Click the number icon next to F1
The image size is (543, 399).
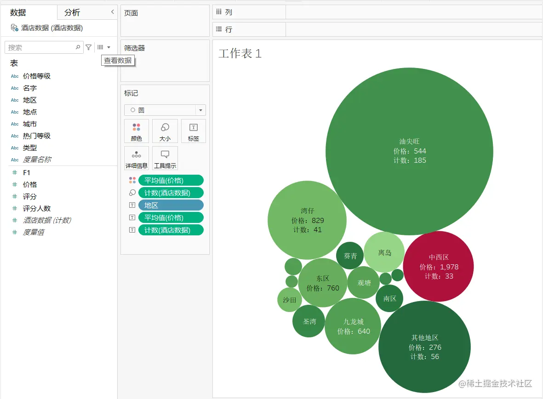15,172
